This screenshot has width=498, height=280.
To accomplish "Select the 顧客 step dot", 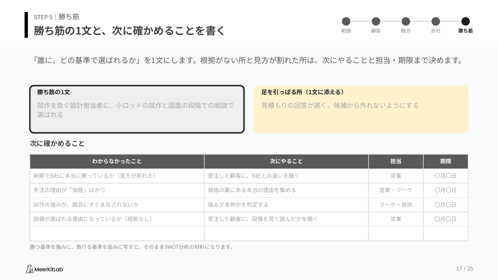I will coord(376,21).
